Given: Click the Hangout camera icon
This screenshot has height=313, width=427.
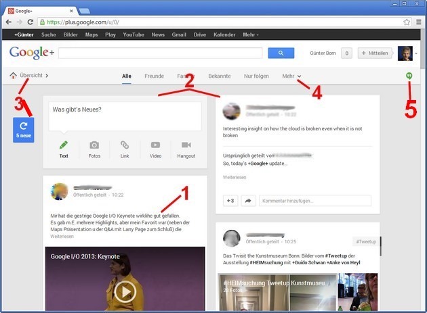Looking at the screenshot, I should point(186,145).
